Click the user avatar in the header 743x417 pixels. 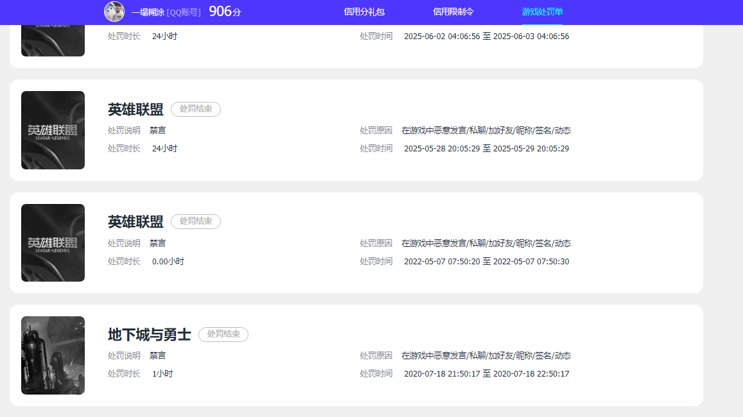114,12
